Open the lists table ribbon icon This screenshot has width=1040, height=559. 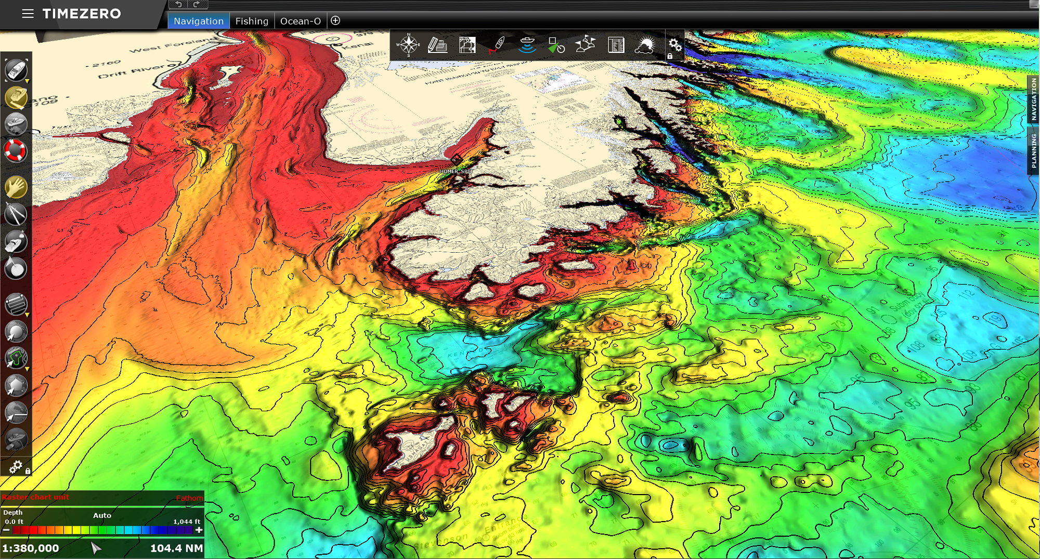tap(616, 45)
